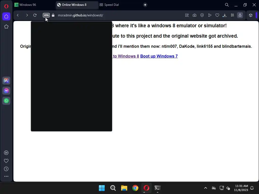Open File Explorer from taskbar
The height and width of the screenshot is (194, 259).
click(x=124, y=188)
